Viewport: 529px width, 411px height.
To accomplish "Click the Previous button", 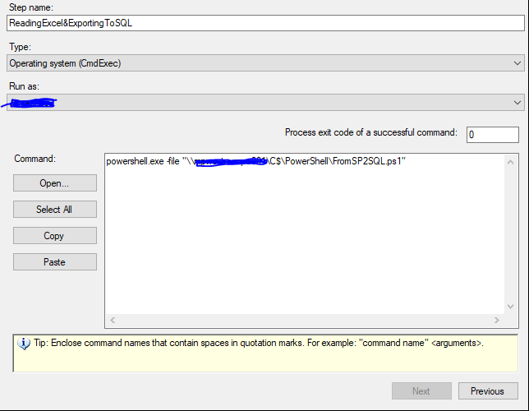I will coord(488,391).
